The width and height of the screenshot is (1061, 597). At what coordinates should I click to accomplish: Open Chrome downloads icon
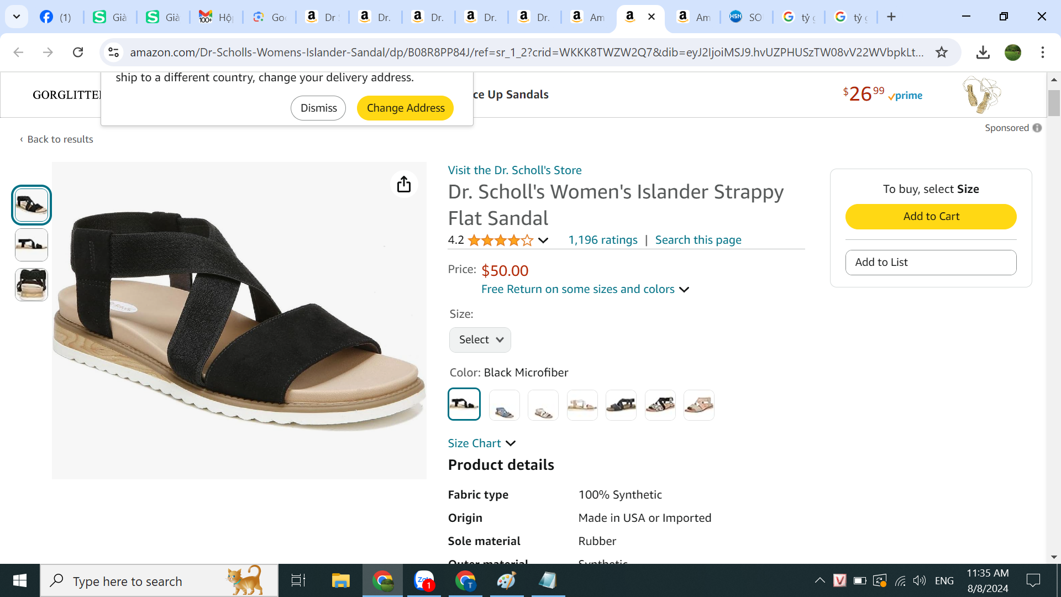point(983,52)
